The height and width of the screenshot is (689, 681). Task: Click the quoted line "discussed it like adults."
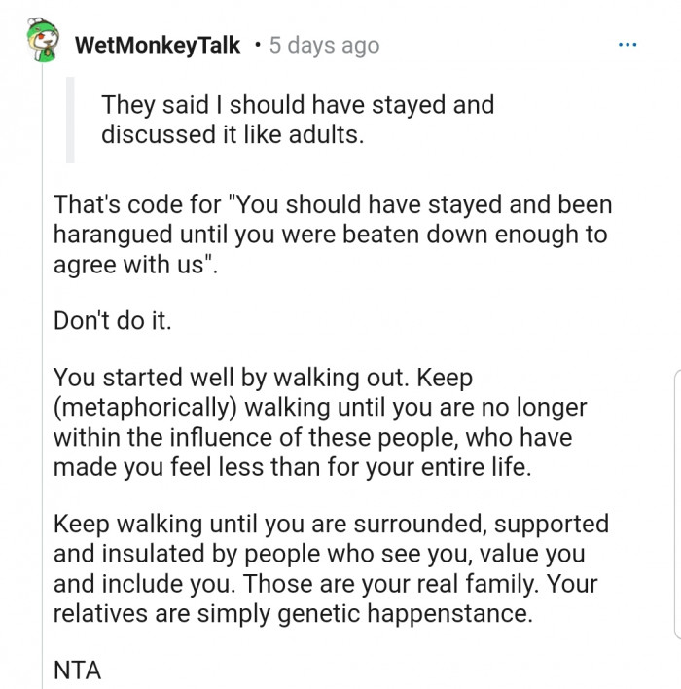(x=233, y=134)
